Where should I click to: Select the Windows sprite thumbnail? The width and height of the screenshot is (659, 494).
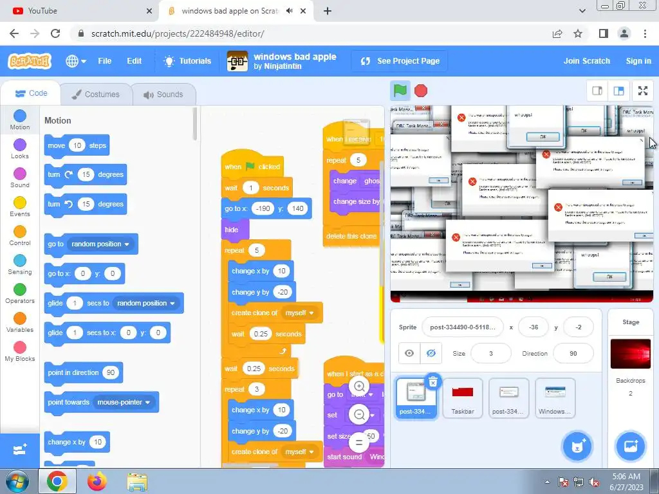click(x=555, y=398)
